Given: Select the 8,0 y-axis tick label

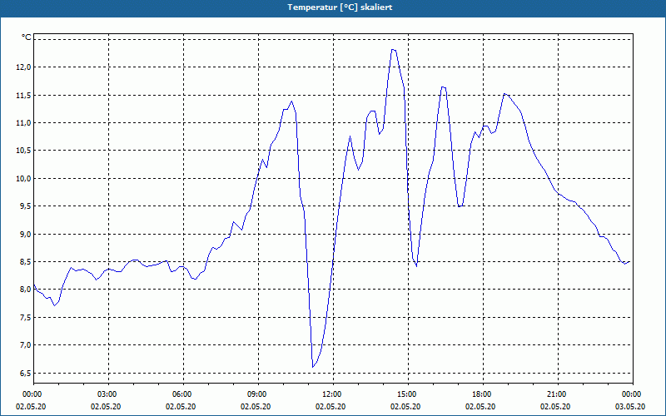Looking at the screenshot, I should [25, 290].
